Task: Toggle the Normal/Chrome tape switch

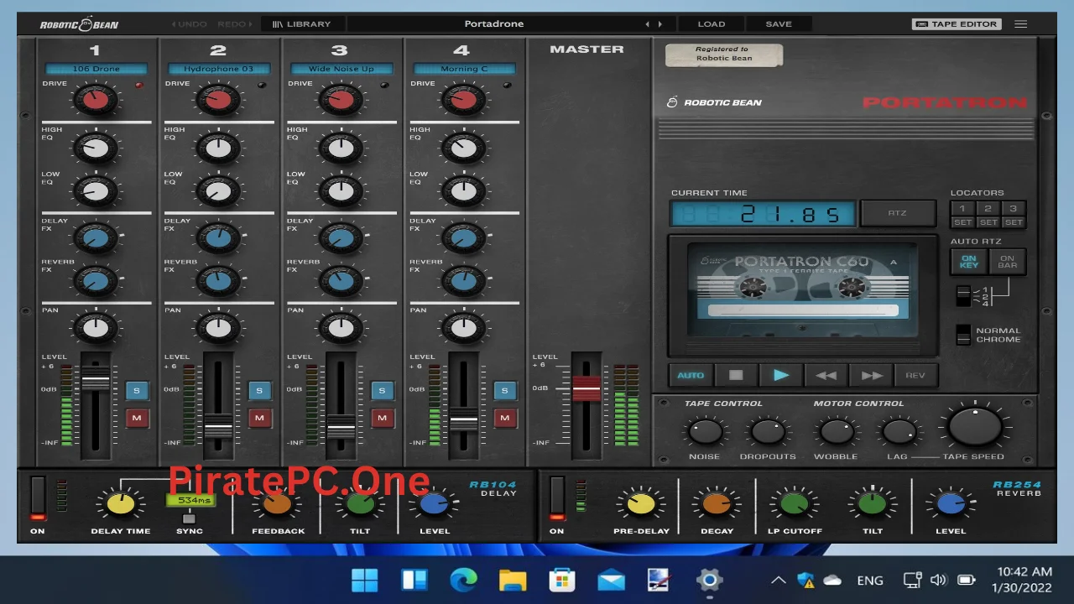Action: [963, 334]
